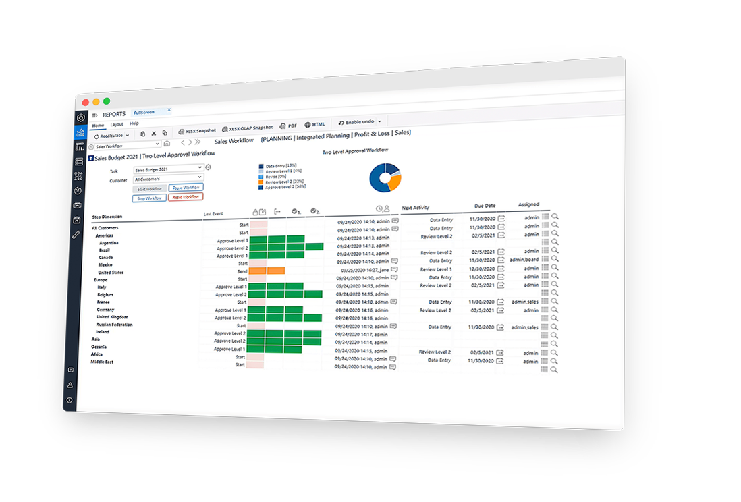Click the home icon beside Sales Workflow selector

(167, 144)
